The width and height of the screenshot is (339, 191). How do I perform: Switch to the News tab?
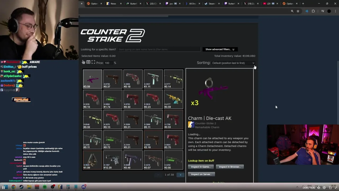113,4
